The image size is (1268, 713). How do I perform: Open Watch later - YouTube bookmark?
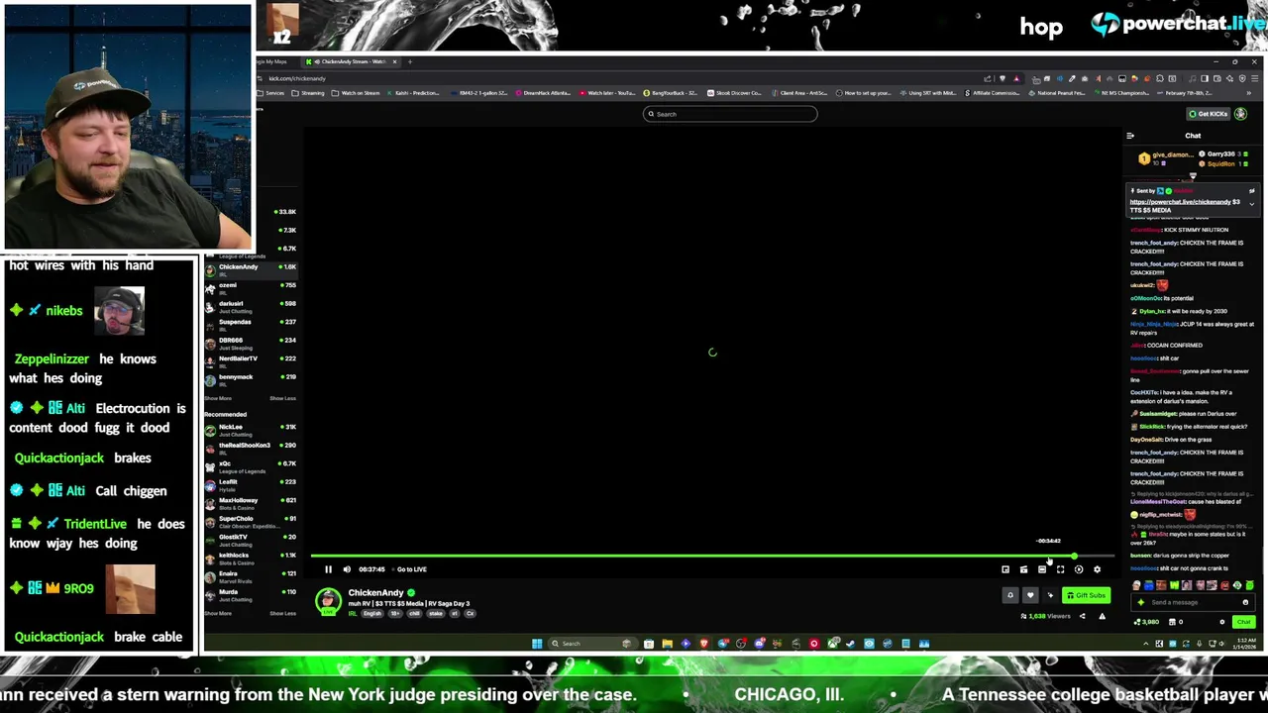pyautogui.click(x=607, y=93)
